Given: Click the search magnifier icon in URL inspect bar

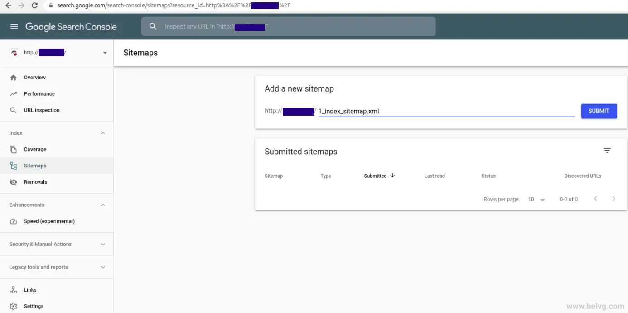Looking at the screenshot, I should pos(153,27).
